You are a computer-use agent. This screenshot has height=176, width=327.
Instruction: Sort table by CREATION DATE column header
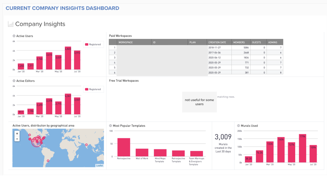[219, 42]
